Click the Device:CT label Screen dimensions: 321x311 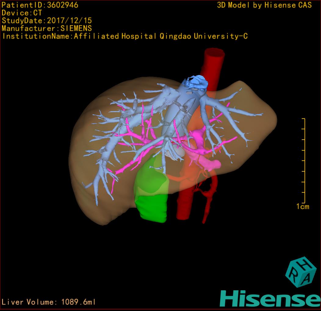22,13
